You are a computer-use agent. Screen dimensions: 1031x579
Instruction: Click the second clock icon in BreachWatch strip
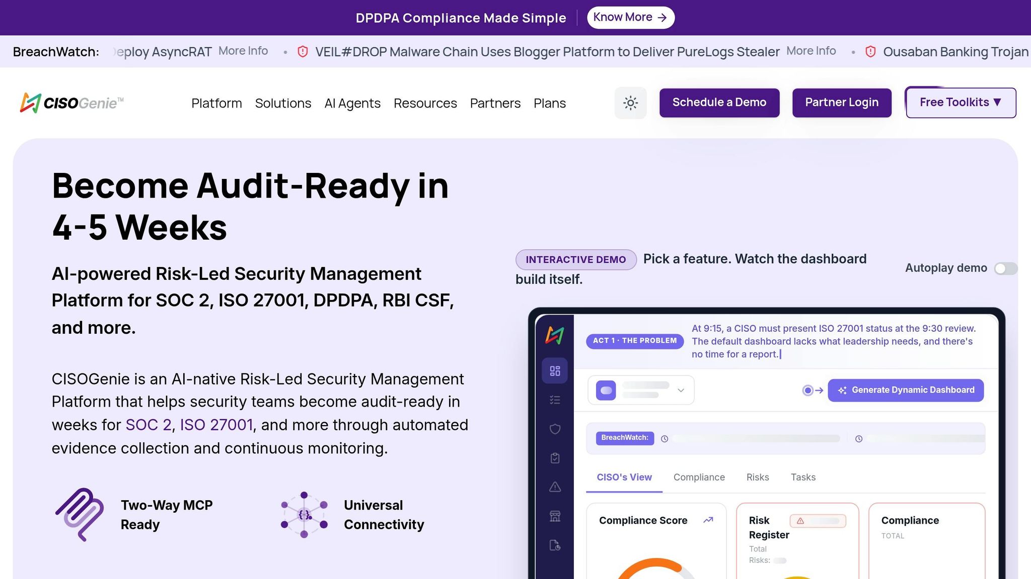coord(859,439)
